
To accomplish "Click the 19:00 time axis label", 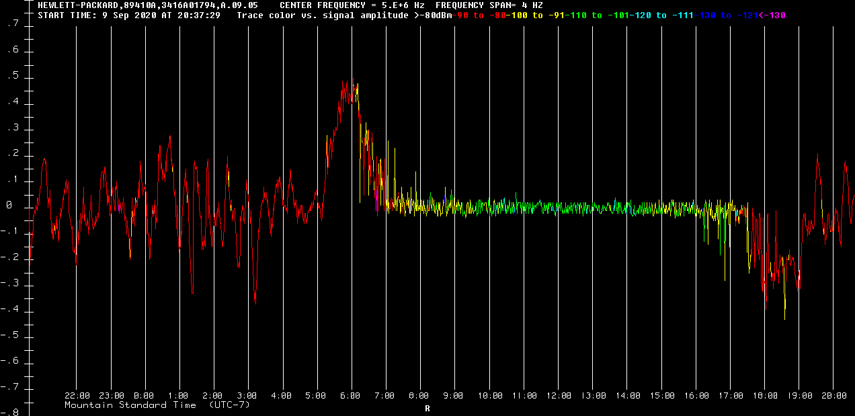I will 800,396.
